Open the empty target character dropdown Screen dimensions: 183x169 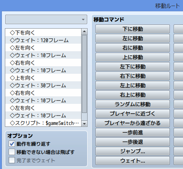pos(46,20)
